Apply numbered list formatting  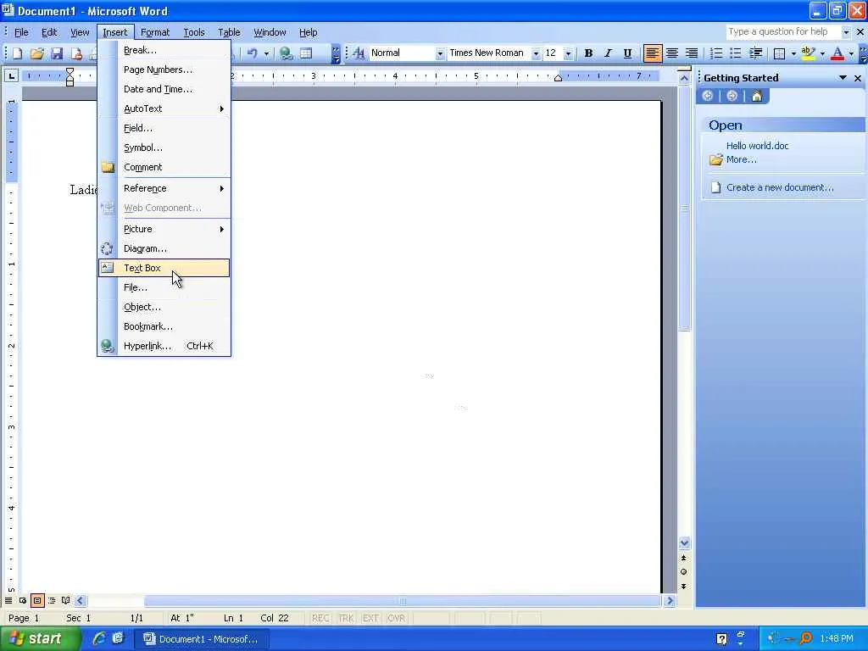tap(716, 53)
